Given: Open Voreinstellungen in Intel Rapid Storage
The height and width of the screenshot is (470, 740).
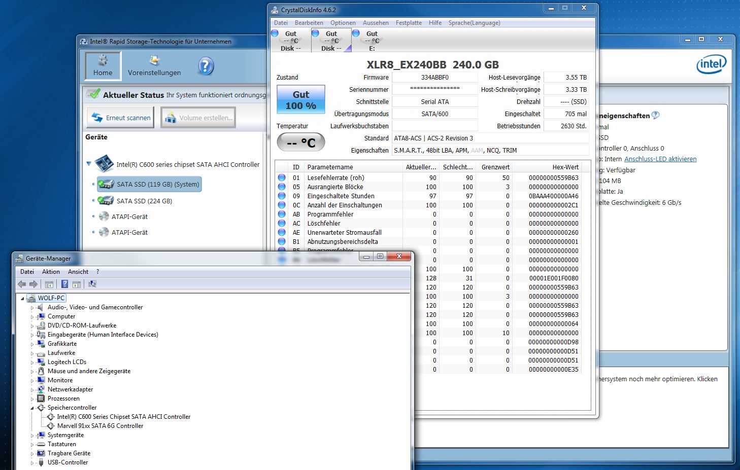Looking at the screenshot, I should click(154, 66).
